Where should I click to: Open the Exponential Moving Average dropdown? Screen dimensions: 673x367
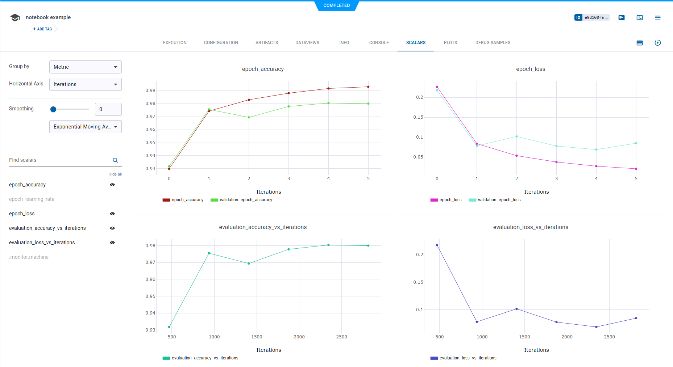(x=85, y=127)
